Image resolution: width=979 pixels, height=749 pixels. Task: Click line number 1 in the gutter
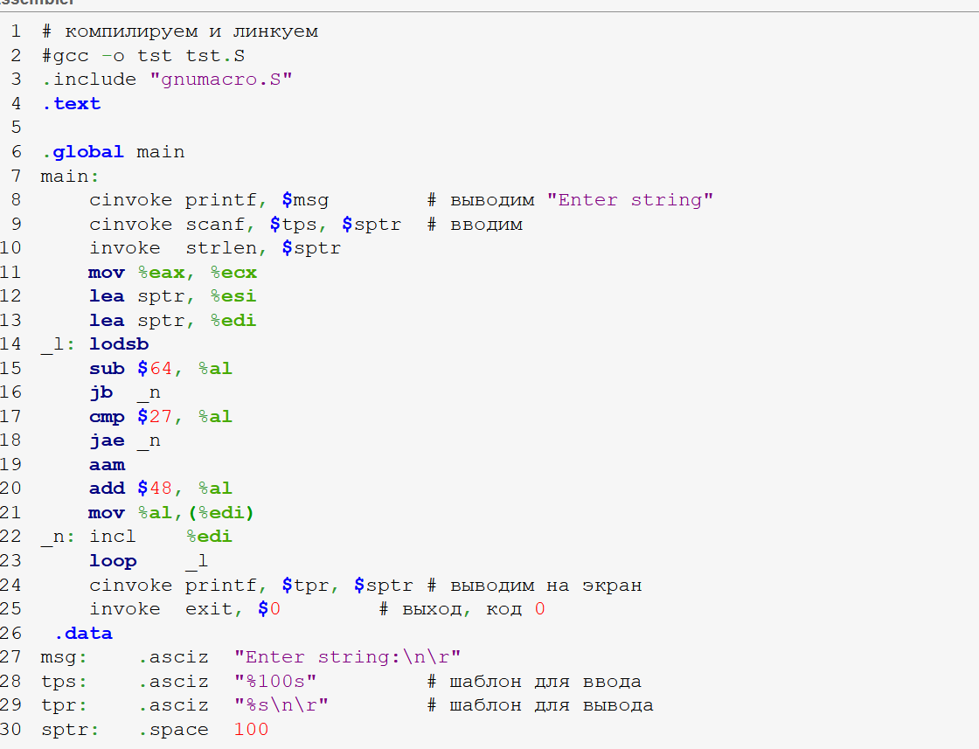(16, 31)
